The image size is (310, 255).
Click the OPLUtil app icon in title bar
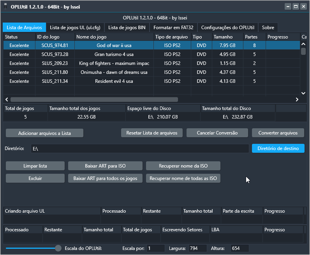pos(5,7)
